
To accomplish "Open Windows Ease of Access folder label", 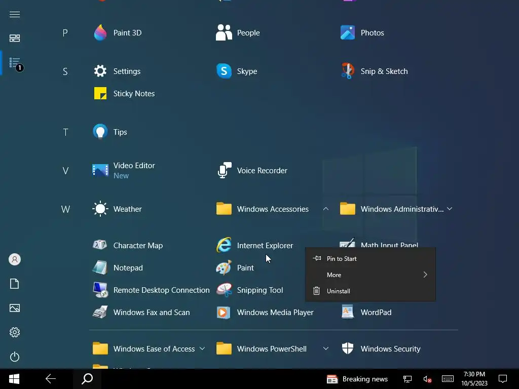I will pos(154,348).
